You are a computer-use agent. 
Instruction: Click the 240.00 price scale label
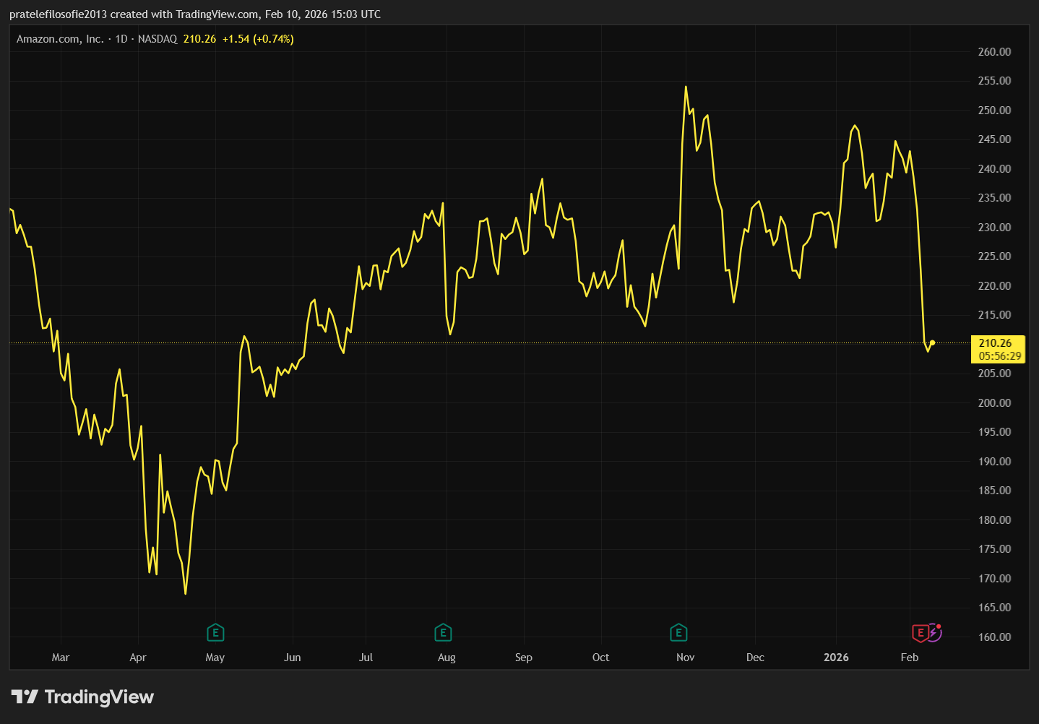[x=994, y=169]
